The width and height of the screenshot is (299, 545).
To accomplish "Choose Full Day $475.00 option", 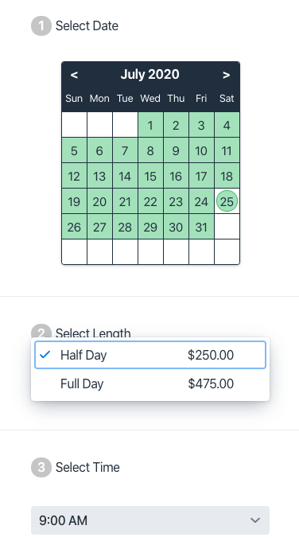I will pos(150,383).
